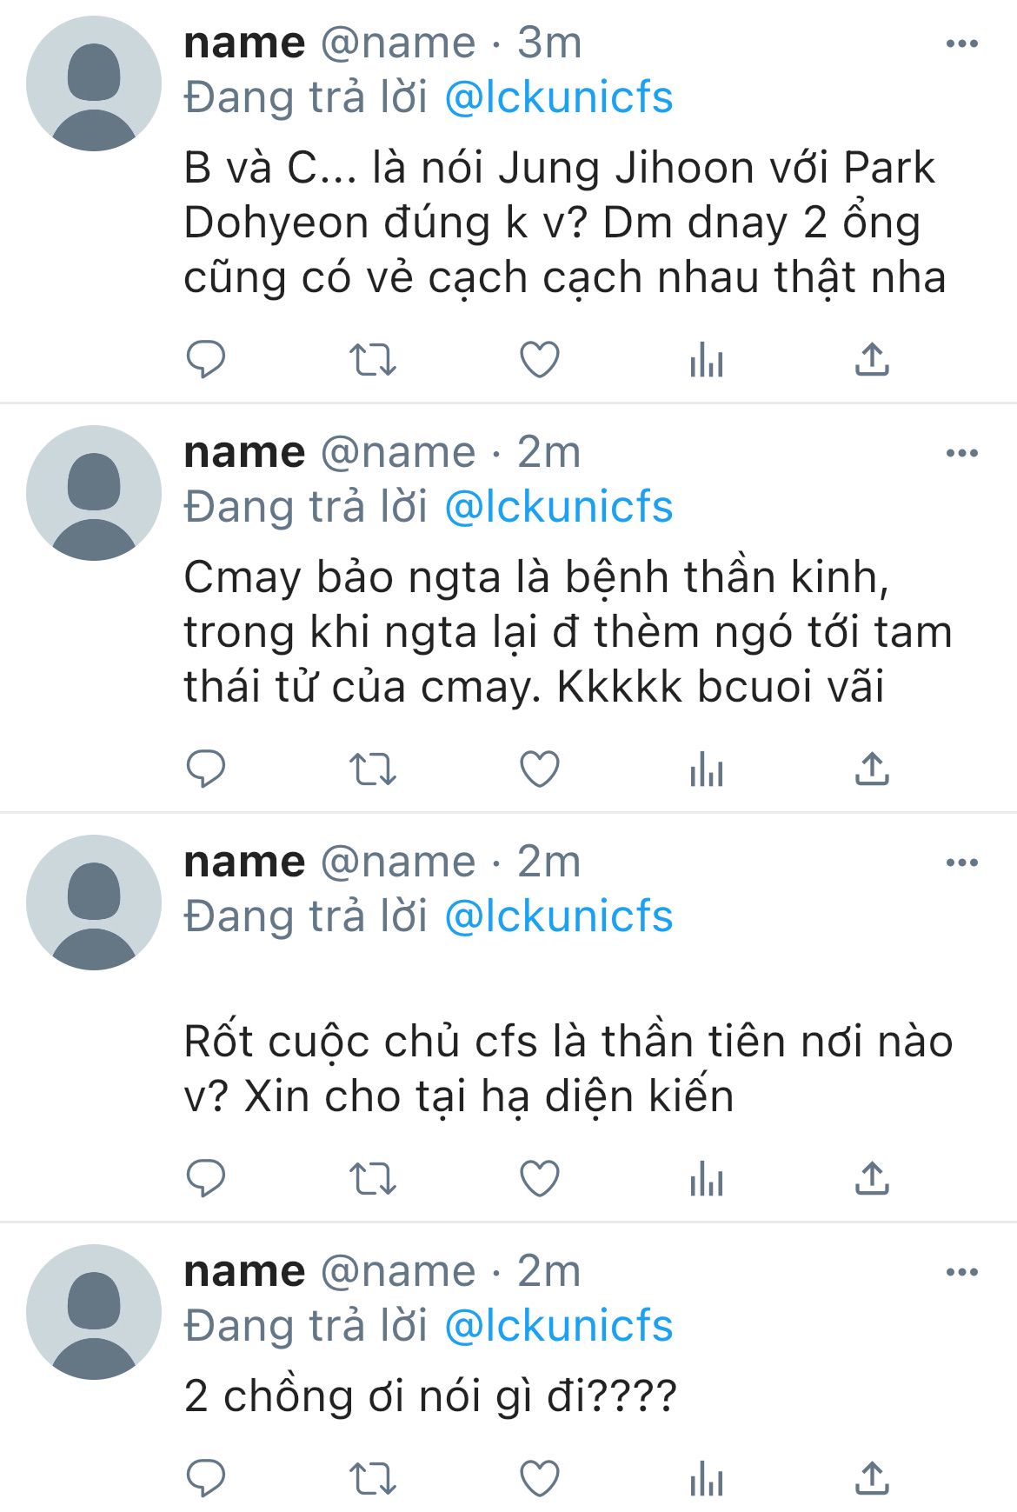The height and width of the screenshot is (1512, 1017).
Task: Like the 'Rốt cuộc chủ cfs' tweet
Action: [x=539, y=1178]
